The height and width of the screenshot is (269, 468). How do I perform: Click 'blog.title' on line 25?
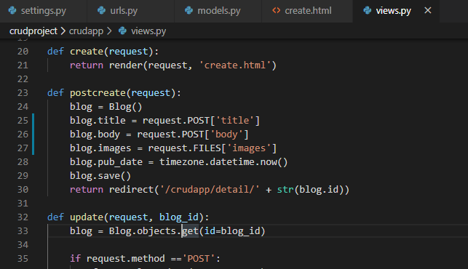(98, 121)
